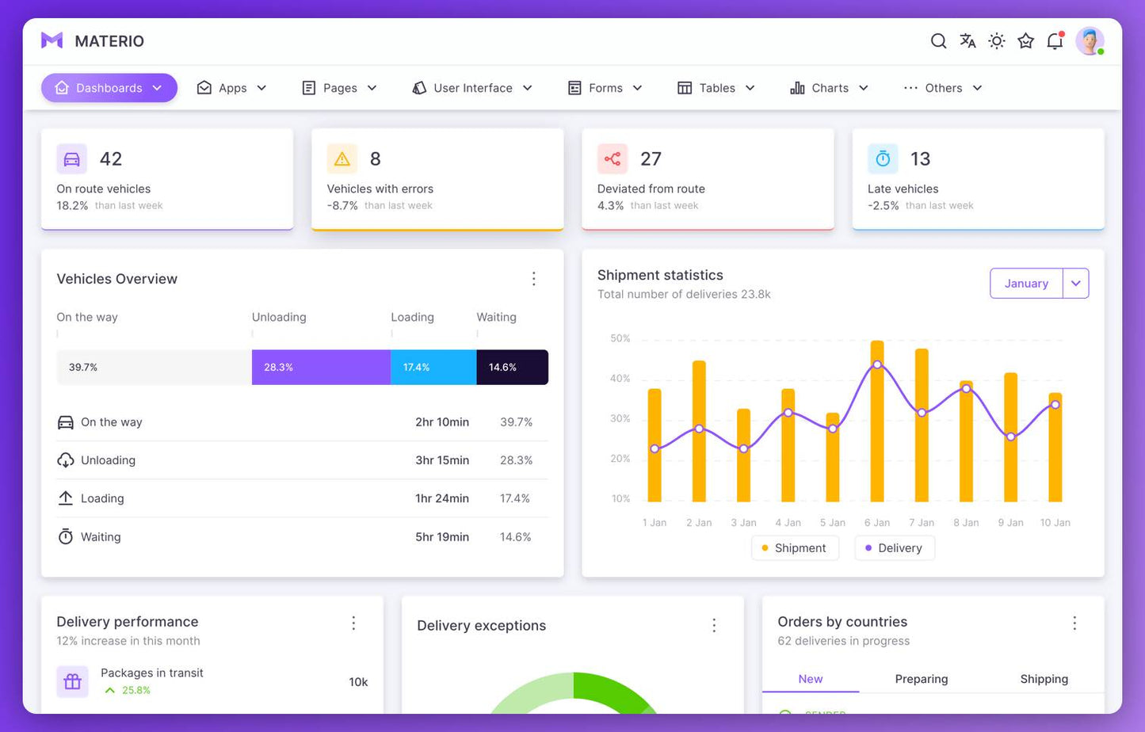Click the 39.7% On the way bar segment
The width and height of the screenshot is (1145, 732).
click(x=154, y=368)
